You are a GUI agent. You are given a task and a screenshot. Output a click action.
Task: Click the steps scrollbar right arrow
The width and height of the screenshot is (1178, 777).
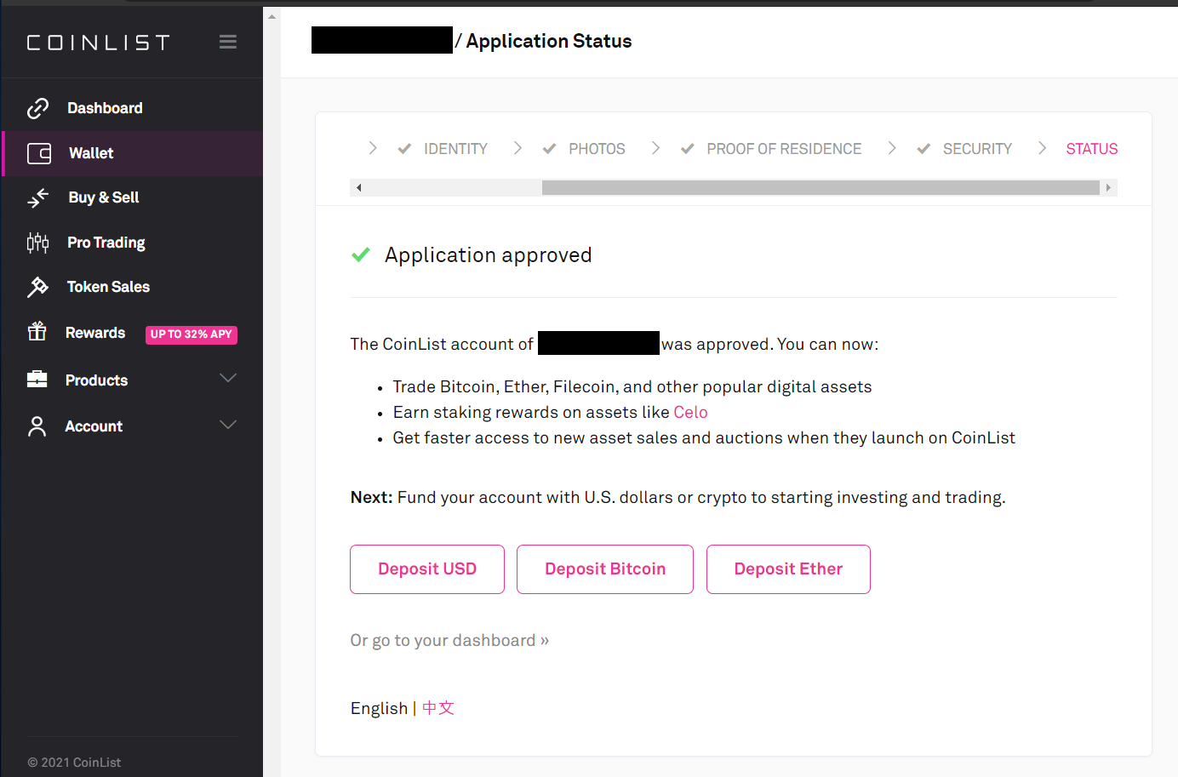coord(1108,187)
